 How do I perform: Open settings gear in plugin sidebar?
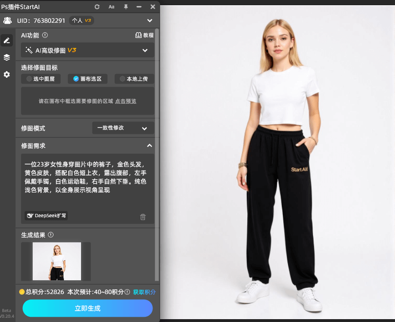(x=7, y=74)
